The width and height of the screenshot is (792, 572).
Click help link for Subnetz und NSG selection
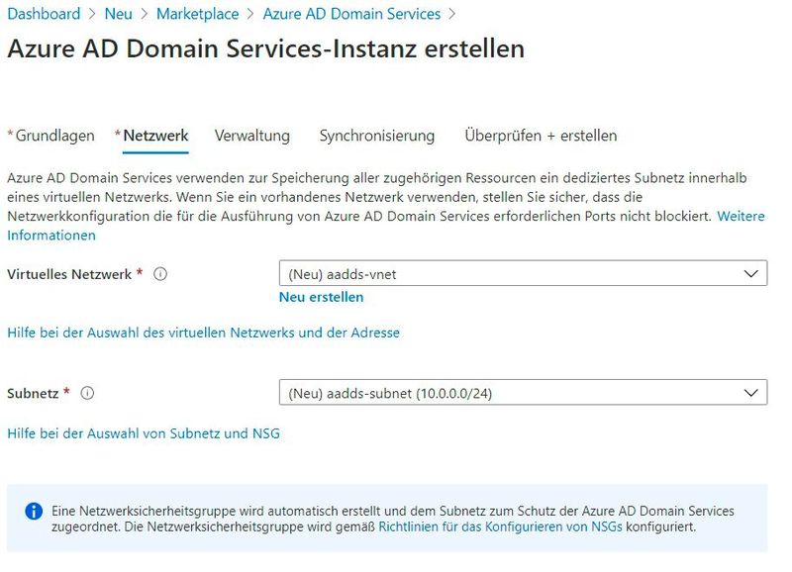pyautogui.click(x=143, y=432)
